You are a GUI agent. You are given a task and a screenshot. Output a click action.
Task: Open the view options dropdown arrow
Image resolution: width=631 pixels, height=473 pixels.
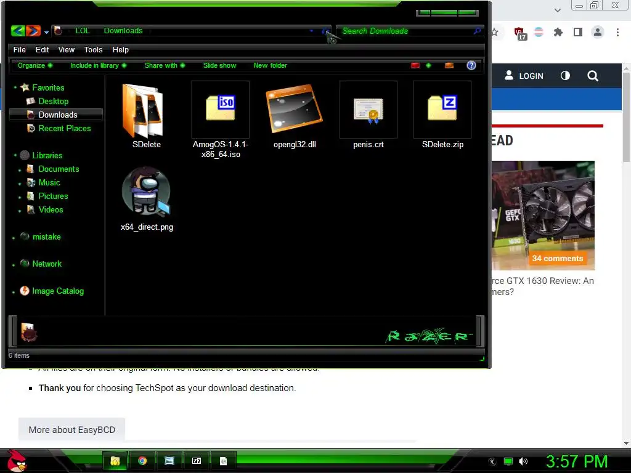(x=428, y=65)
